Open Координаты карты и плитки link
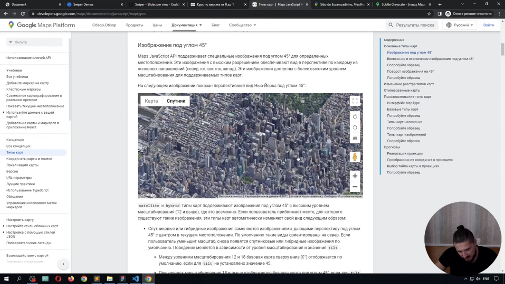 pyautogui.click(x=29, y=159)
